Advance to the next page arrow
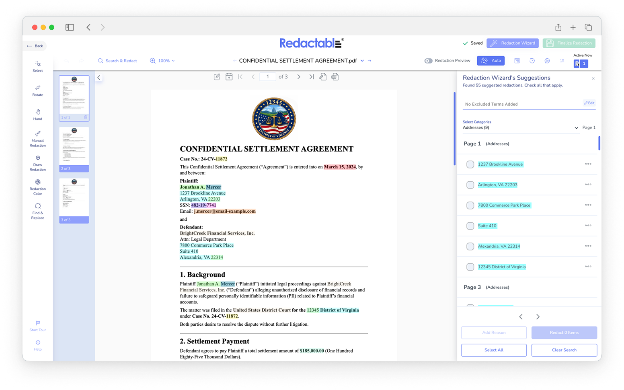The width and height of the screenshot is (624, 390). (299, 77)
